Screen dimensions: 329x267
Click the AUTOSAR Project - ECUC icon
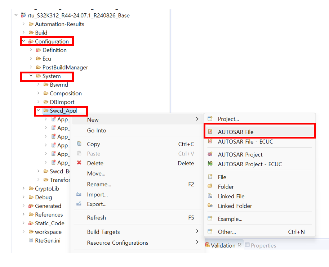(x=210, y=164)
